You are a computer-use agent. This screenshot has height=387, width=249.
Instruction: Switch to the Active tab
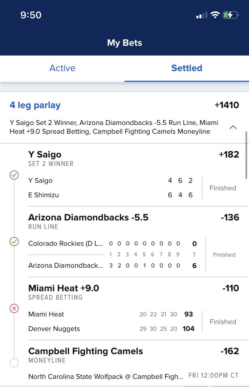(62, 68)
